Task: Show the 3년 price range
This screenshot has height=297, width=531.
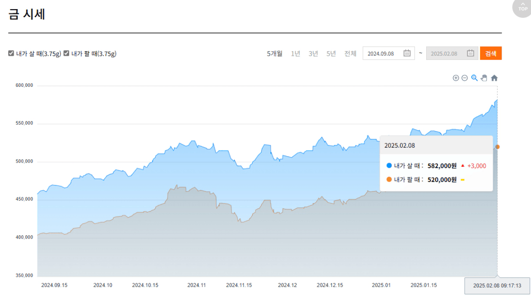Action: (313, 53)
